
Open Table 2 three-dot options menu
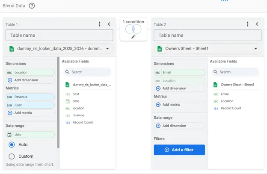coord(248,24)
